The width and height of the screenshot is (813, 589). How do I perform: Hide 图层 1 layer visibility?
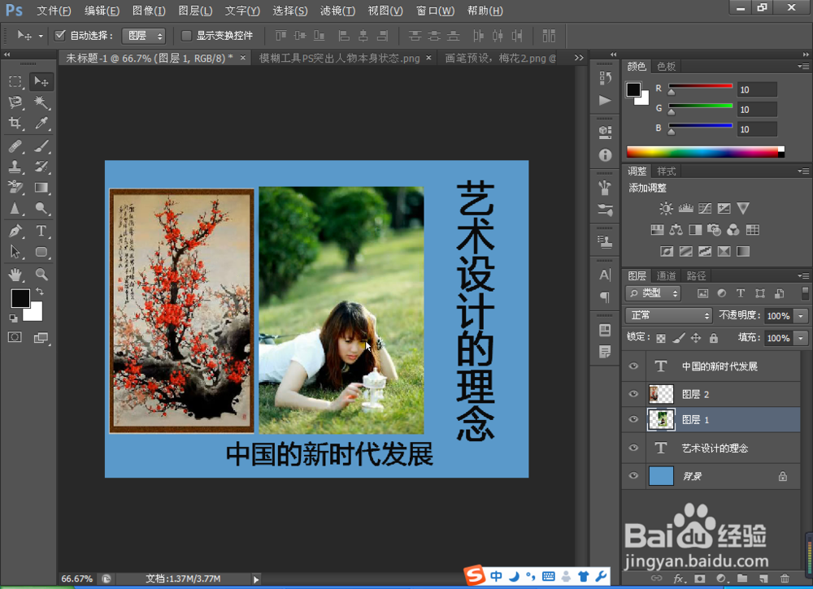click(x=633, y=419)
